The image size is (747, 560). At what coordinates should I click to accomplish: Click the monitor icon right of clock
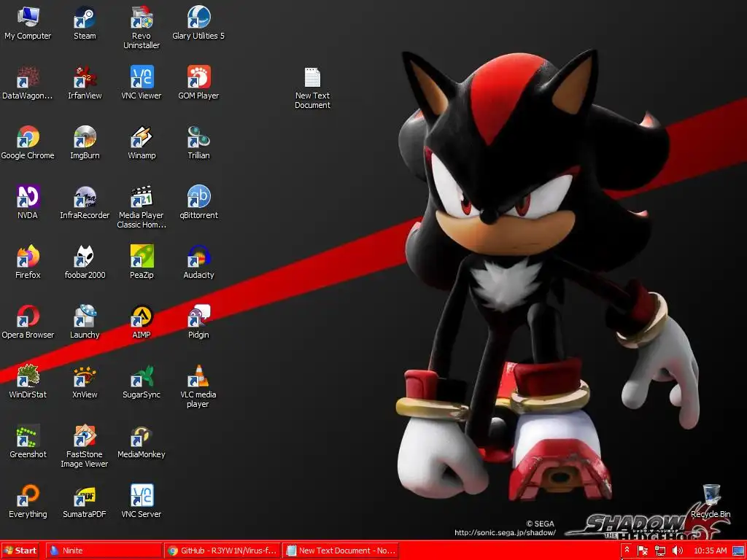coord(738,551)
